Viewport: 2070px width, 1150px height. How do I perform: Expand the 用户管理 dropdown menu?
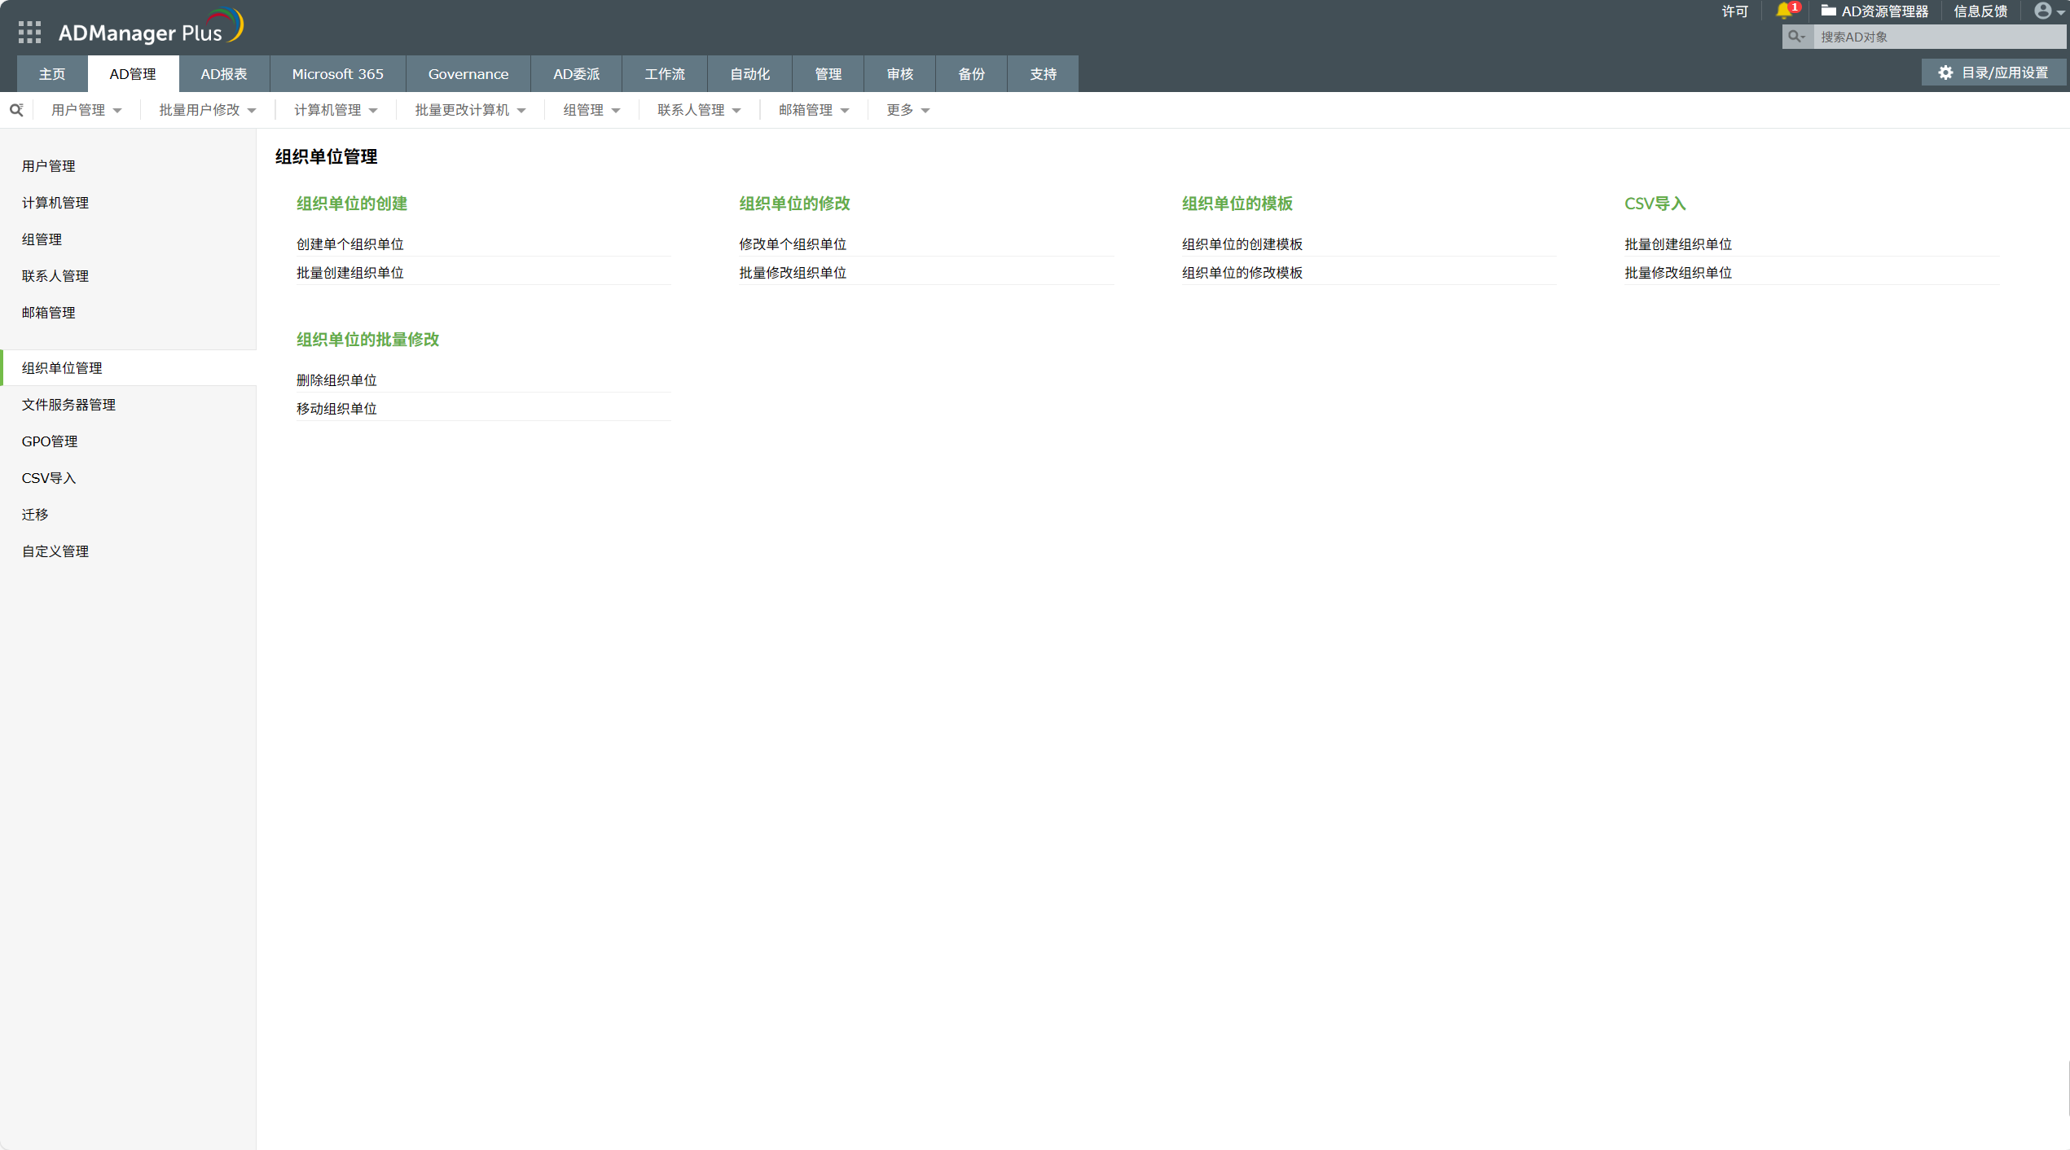pyautogui.click(x=86, y=110)
